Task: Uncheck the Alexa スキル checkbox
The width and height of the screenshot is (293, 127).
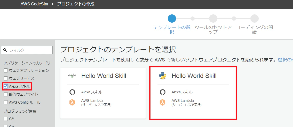Action: point(6,86)
